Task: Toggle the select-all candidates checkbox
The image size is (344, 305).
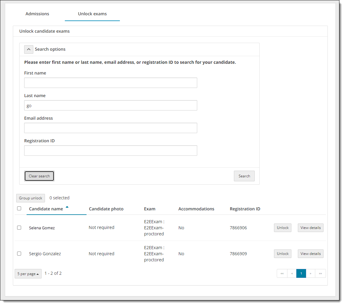Action: pyautogui.click(x=19, y=209)
